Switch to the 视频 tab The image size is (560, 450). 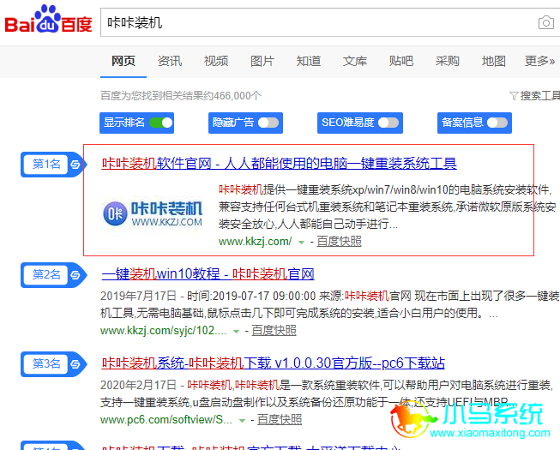(216, 61)
